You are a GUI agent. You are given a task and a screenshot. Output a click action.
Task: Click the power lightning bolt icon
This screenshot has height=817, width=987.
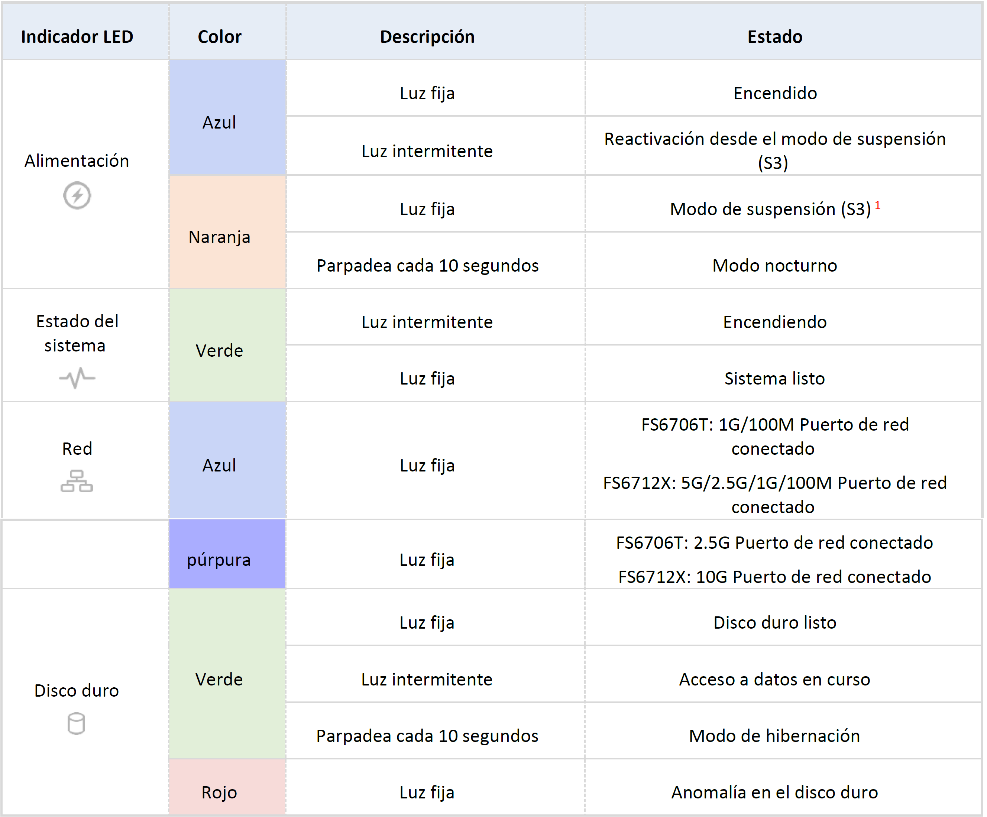click(77, 195)
